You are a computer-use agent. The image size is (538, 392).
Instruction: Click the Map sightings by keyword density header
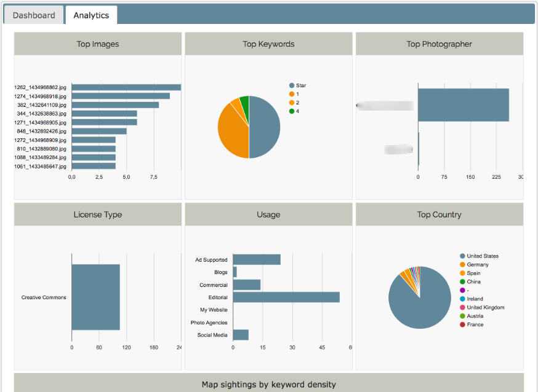269,385
